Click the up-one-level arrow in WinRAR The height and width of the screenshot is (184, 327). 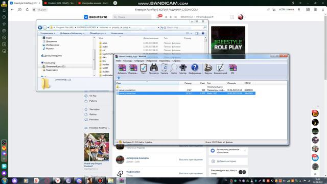[119, 78]
